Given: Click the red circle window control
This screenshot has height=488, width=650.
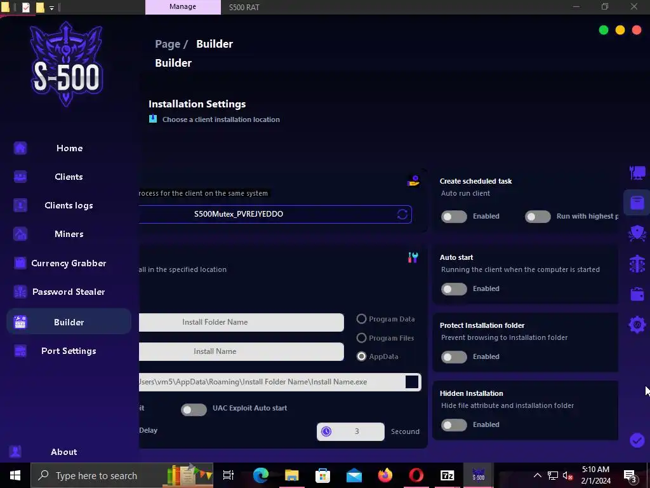Looking at the screenshot, I should (x=637, y=30).
